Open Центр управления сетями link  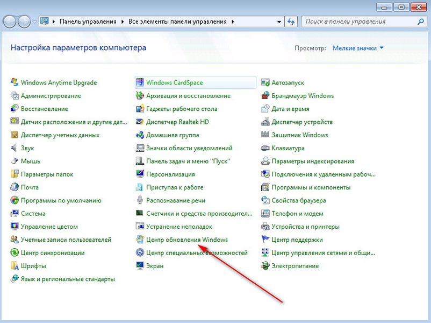[324, 253]
